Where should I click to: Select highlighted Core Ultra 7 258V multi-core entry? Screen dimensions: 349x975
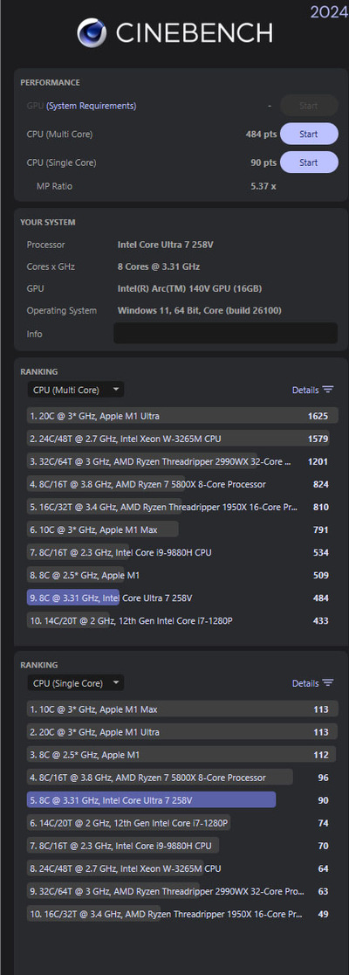182,598
